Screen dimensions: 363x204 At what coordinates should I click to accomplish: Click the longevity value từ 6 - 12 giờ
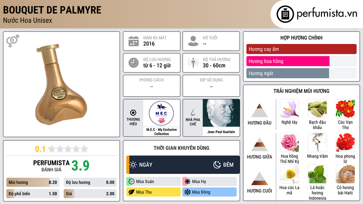pos(157,66)
